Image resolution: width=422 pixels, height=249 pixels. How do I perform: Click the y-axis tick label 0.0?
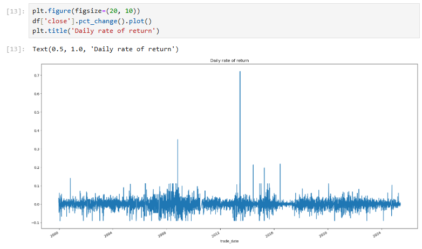[37, 204]
